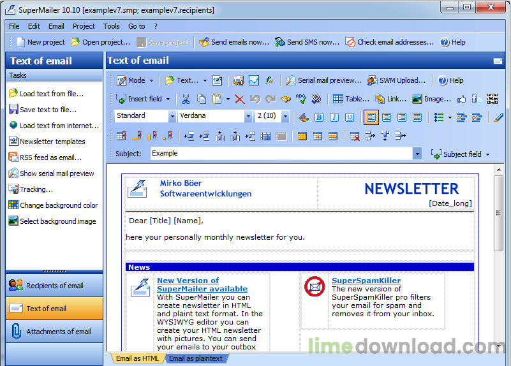Image resolution: width=511 pixels, height=366 pixels.
Task: Toggle Bold formatting
Action: 319,117
